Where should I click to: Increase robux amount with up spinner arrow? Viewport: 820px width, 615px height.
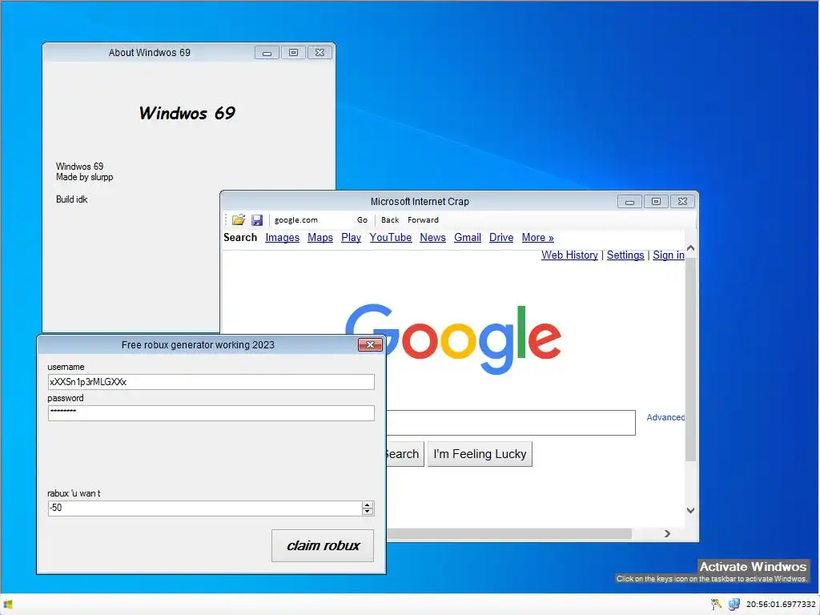click(368, 504)
